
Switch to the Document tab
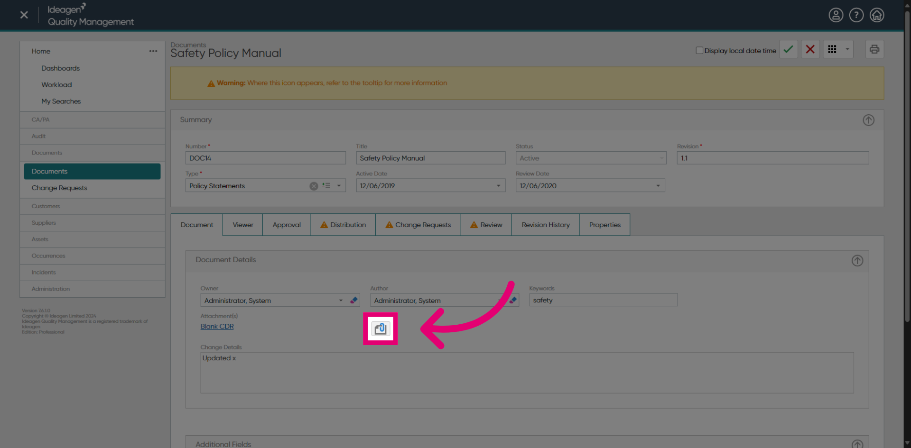click(197, 225)
